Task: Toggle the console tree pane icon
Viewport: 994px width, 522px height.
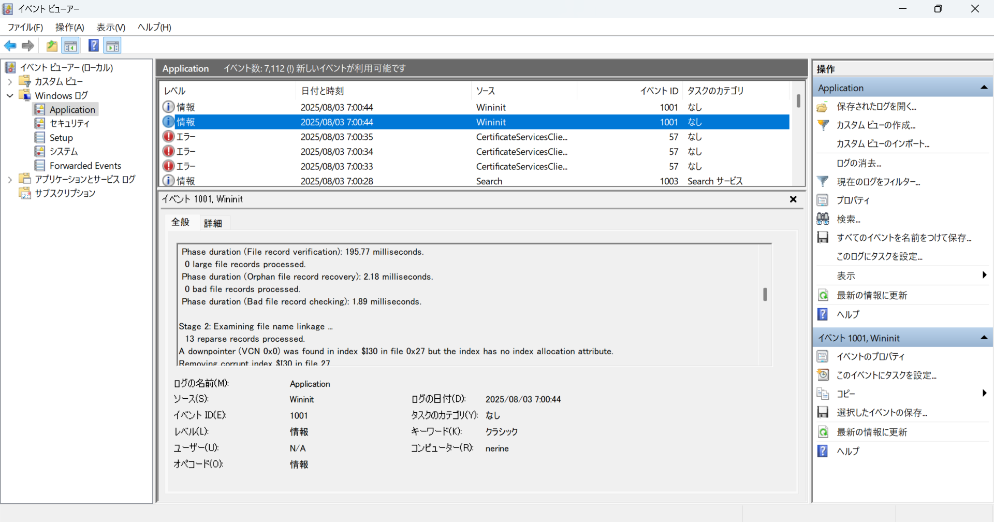Action: [x=71, y=46]
